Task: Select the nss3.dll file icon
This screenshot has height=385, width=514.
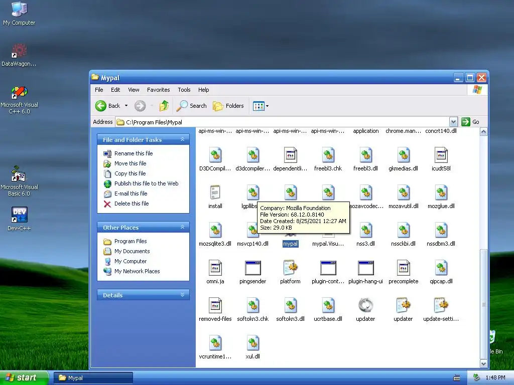Action: [365, 230]
